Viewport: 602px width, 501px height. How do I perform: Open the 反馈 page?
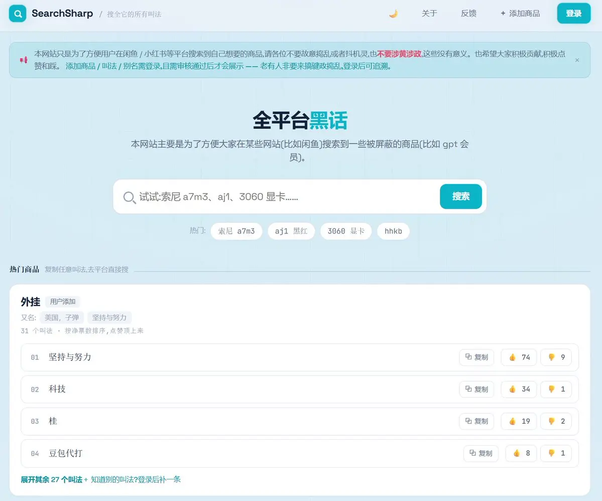(x=468, y=14)
